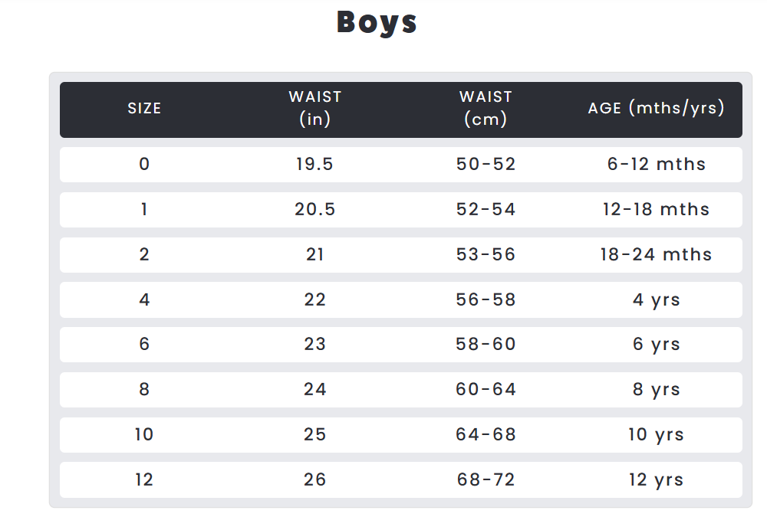Select the 12-18 mths age cell
767x517 pixels.
coord(657,209)
